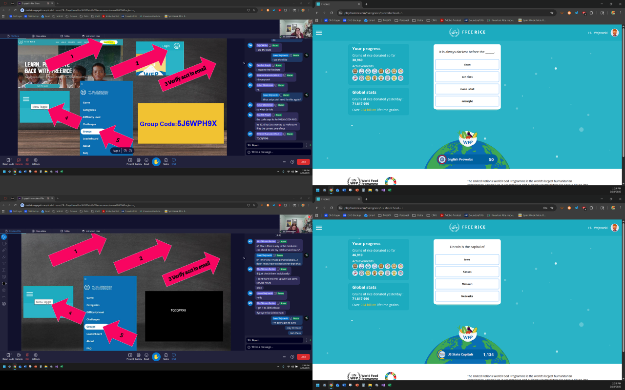Leave the session in bottom Engageli window
625x390 pixels.
(303, 356)
